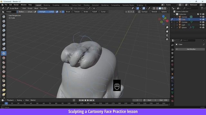The width and height of the screenshot is (206, 115).
Task: Adjust the brush Strength slider
Action: click(x=47, y=12)
